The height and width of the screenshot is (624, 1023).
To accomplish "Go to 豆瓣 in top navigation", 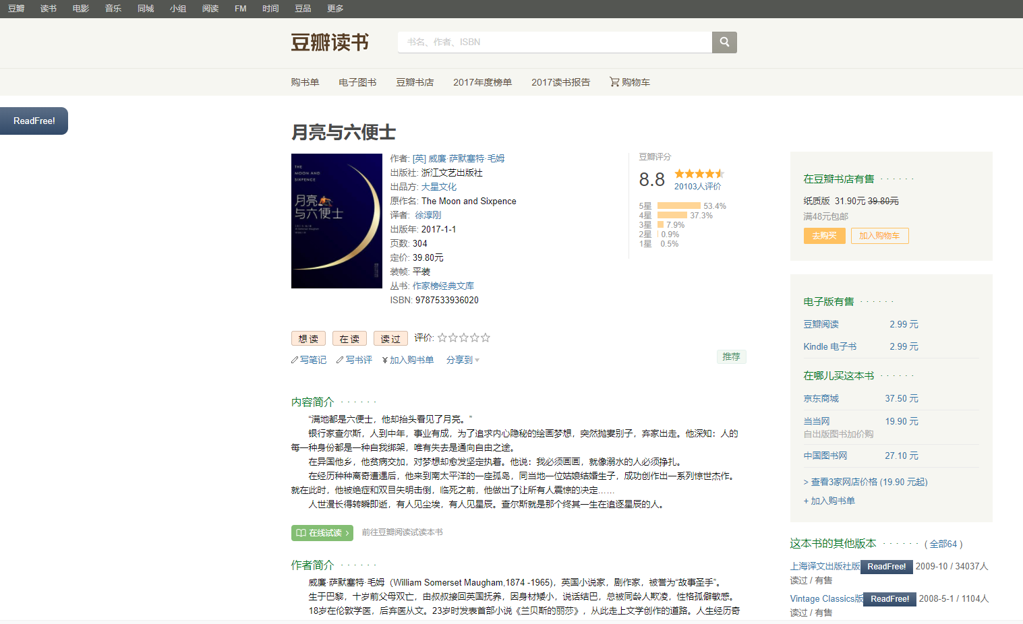I will [16, 9].
